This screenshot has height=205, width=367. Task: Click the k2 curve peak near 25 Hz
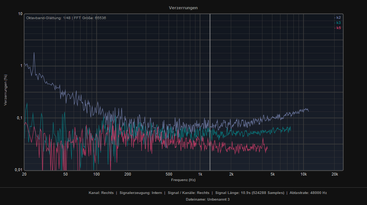click(34, 53)
